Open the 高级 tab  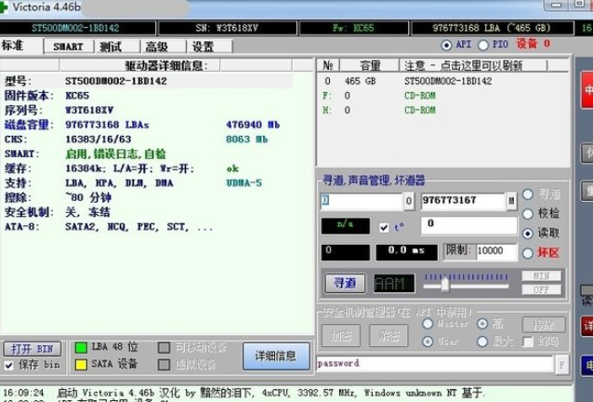click(x=156, y=46)
